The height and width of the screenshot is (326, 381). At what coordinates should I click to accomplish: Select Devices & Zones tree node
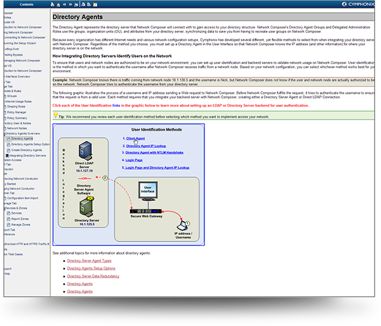(x=16, y=208)
